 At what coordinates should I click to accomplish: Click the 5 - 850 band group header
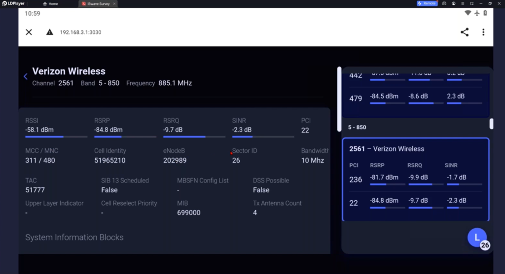pyautogui.click(x=357, y=127)
